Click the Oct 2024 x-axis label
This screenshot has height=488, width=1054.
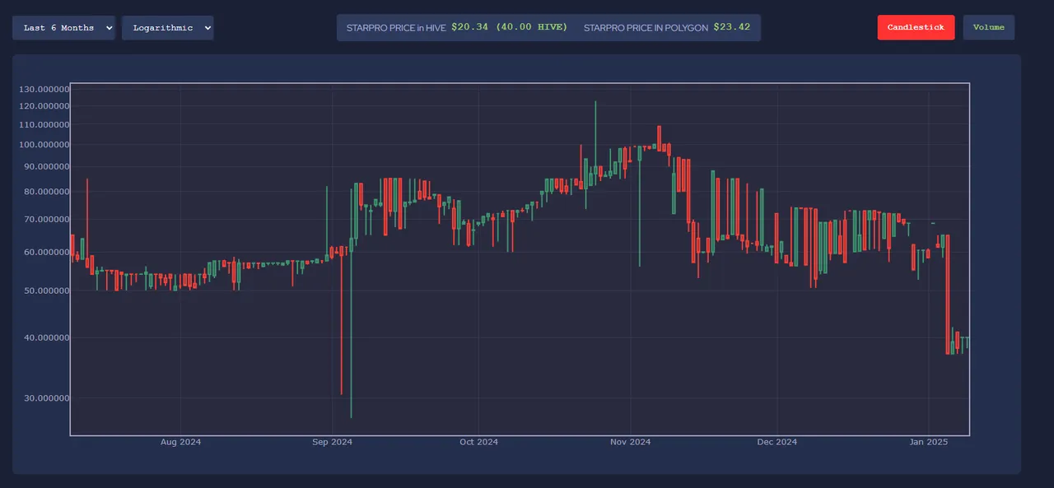[478, 442]
